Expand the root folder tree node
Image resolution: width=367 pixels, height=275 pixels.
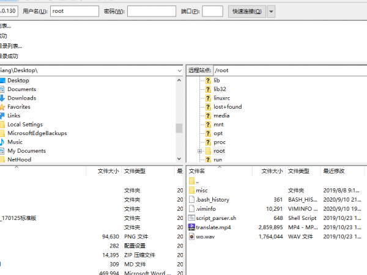click(x=199, y=150)
